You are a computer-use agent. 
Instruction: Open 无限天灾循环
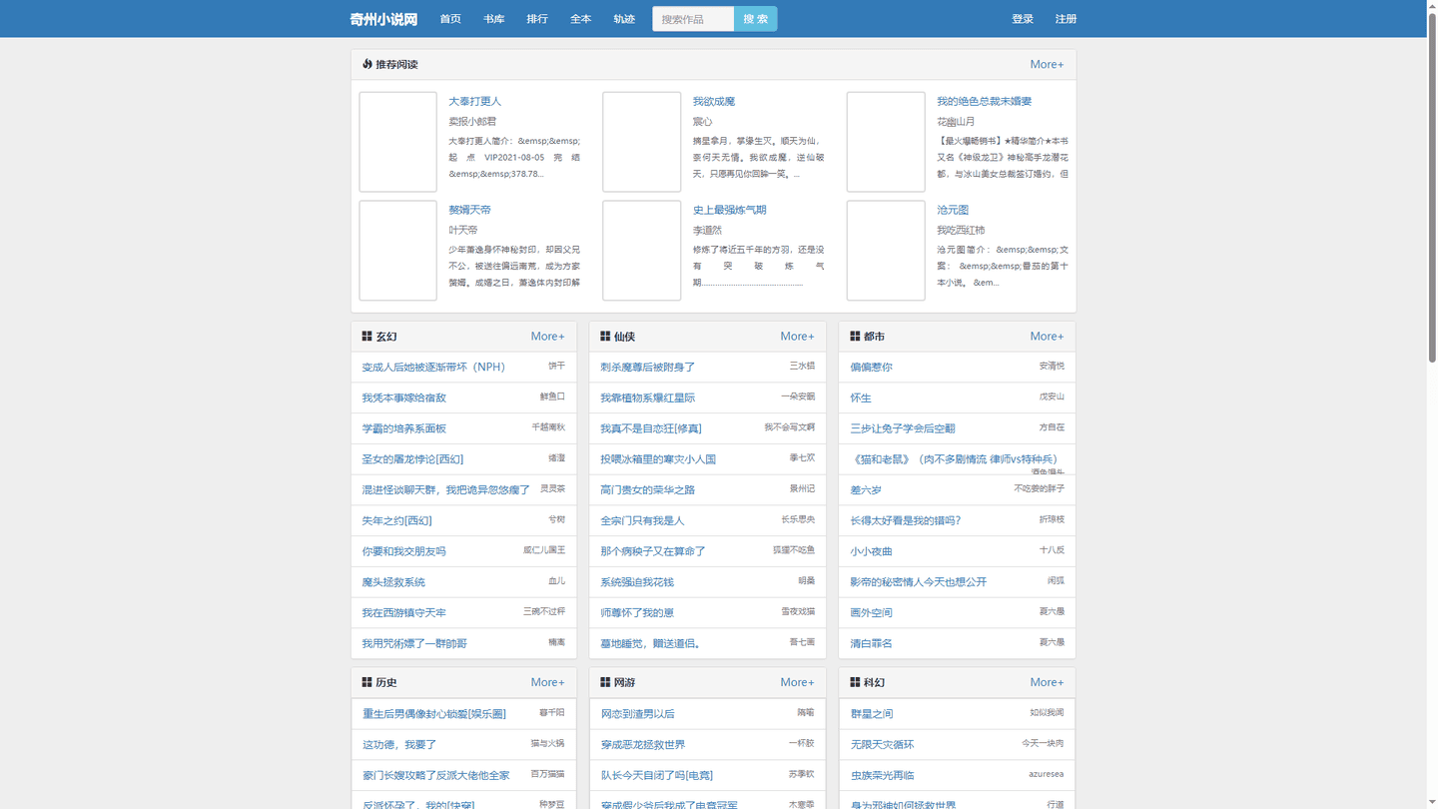point(882,744)
